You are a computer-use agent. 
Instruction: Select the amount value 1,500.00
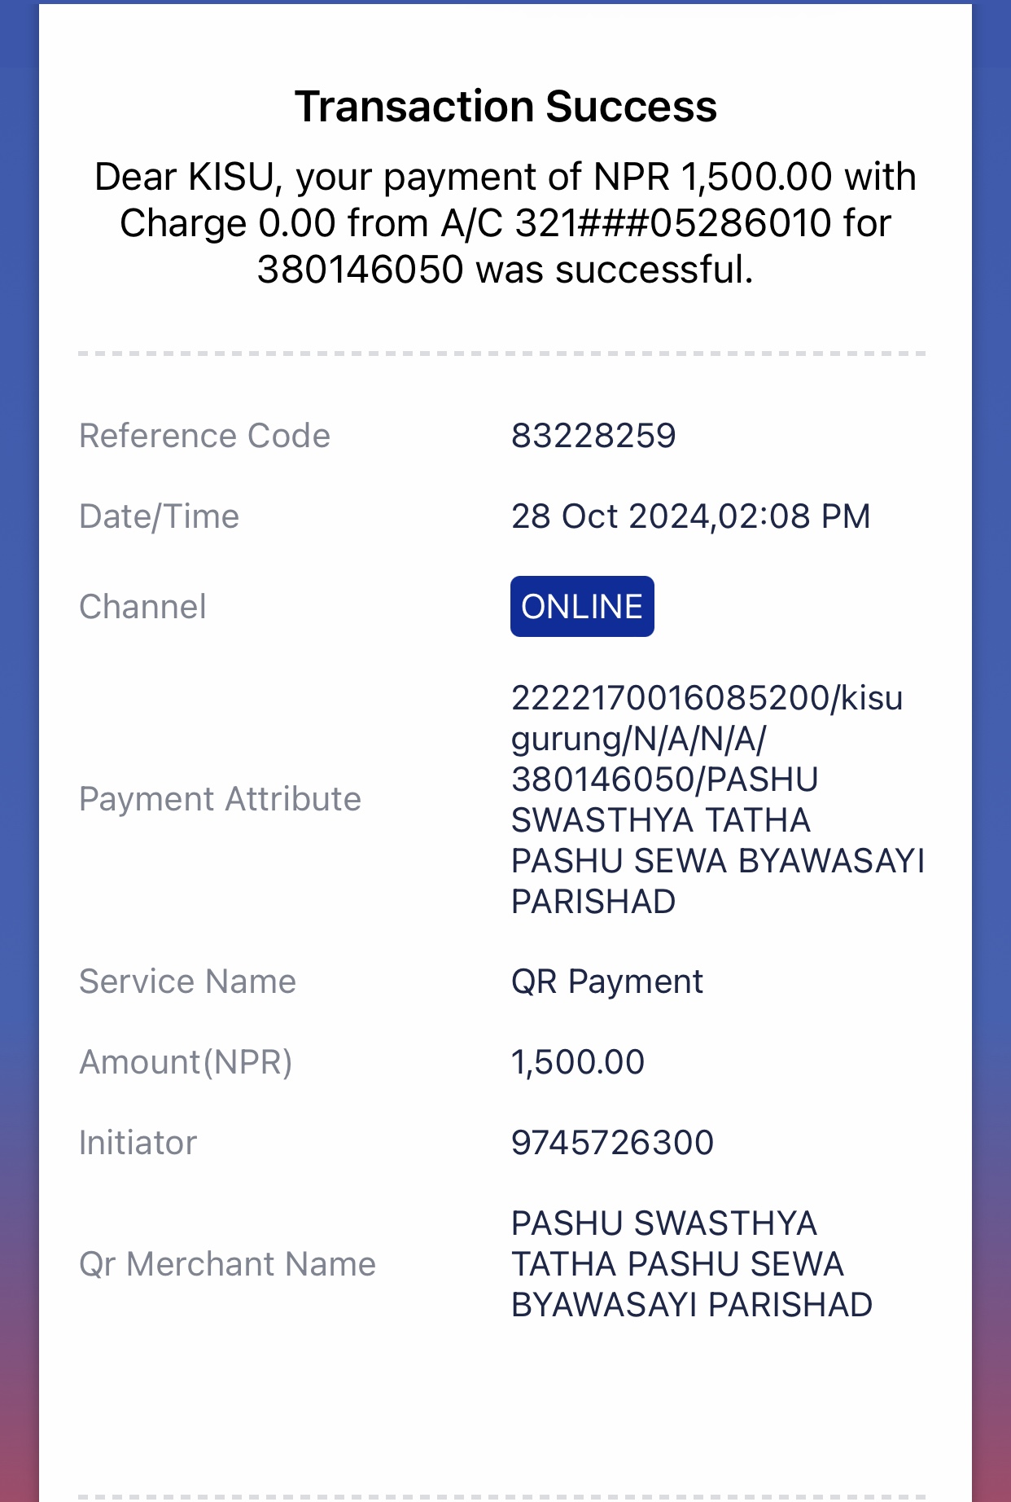pos(577,1062)
